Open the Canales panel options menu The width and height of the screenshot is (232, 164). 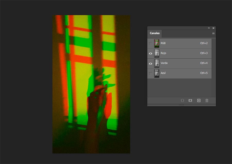click(213, 33)
